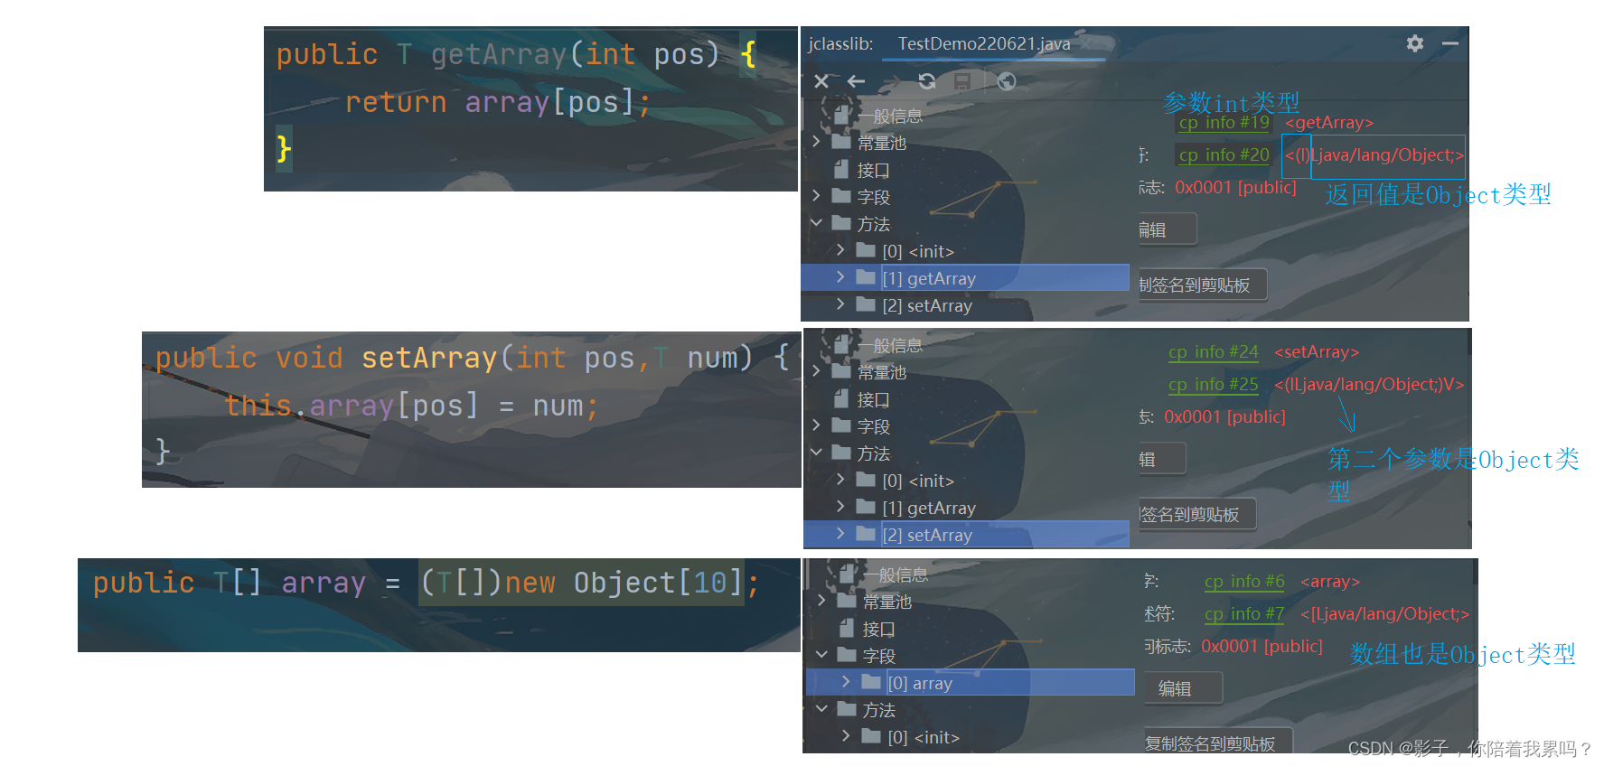Screen dimensions: 1604x766
Task: Click folder icon of highlighted [1] getArray
Action: 866,277
